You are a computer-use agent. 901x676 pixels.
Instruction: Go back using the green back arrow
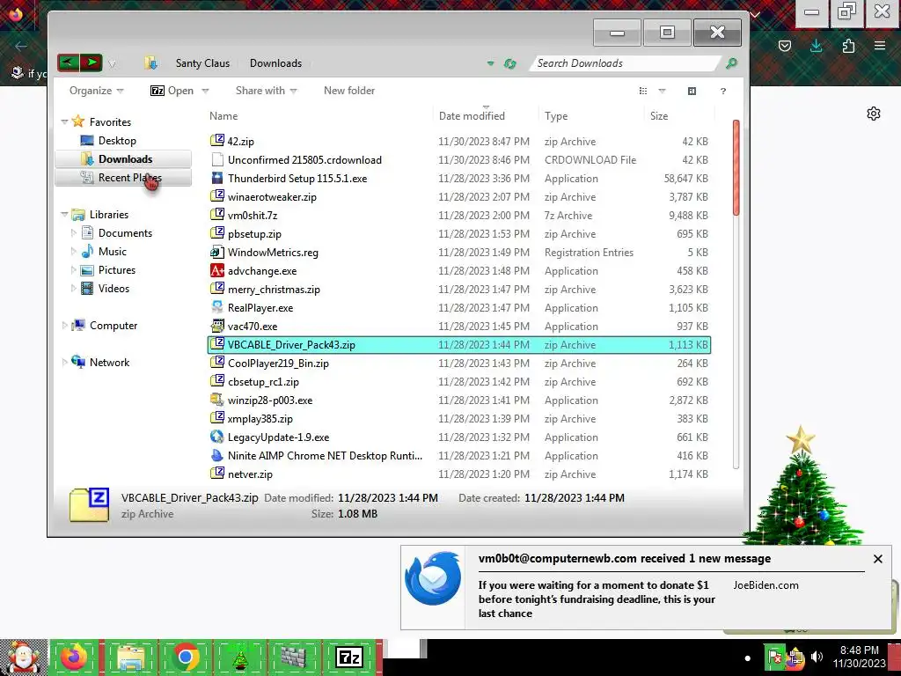[69, 62]
